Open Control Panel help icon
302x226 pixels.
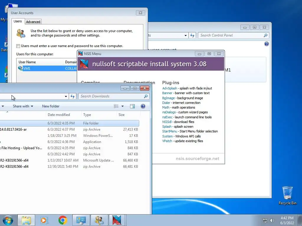pos(266,44)
